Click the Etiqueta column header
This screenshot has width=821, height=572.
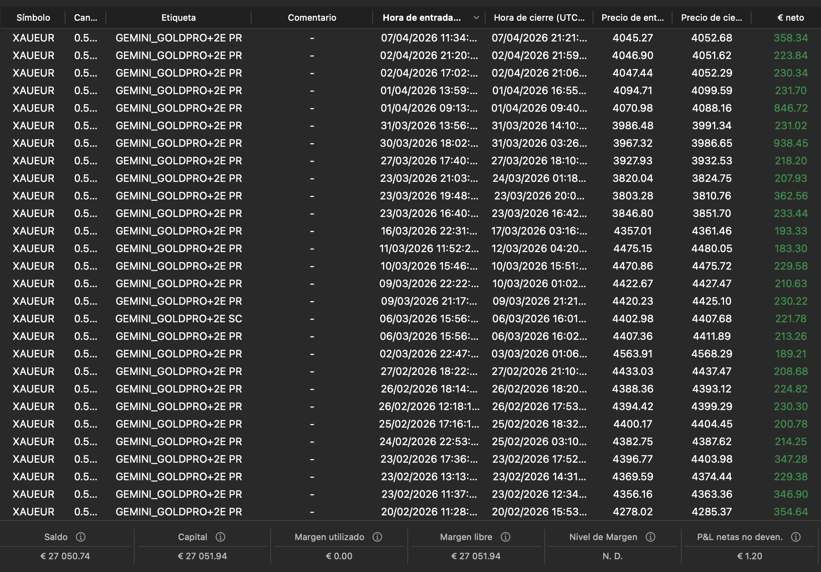click(178, 18)
